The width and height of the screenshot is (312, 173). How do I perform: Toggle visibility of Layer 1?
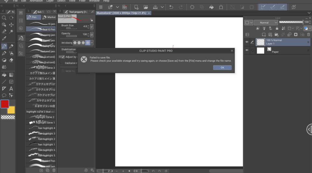pyautogui.click(x=247, y=42)
